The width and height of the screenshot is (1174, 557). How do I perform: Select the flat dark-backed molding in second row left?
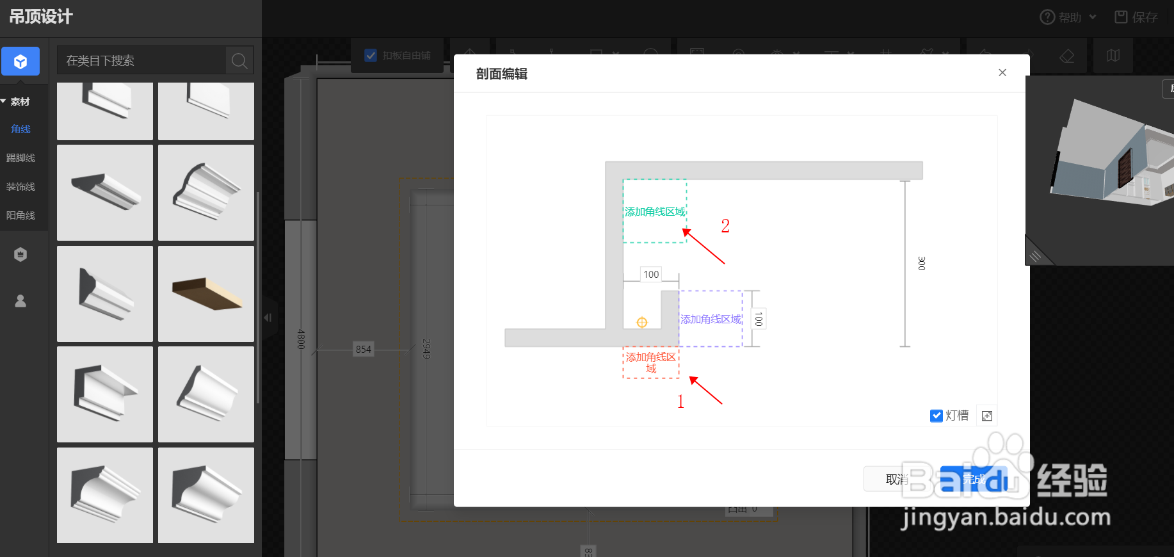click(105, 193)
